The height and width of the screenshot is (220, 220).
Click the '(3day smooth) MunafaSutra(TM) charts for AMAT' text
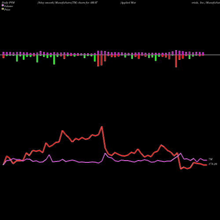pyautogui.click(x=67, y=3)
